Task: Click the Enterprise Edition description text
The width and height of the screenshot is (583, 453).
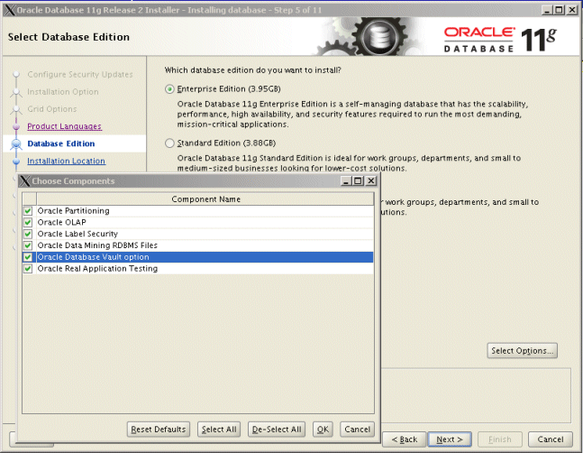Action: pyautogui.click(x=352, y=115)
